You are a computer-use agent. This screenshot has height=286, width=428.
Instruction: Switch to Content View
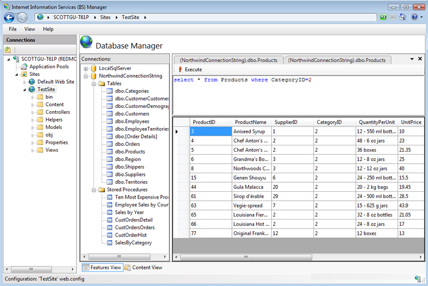(x=143, y=268)
